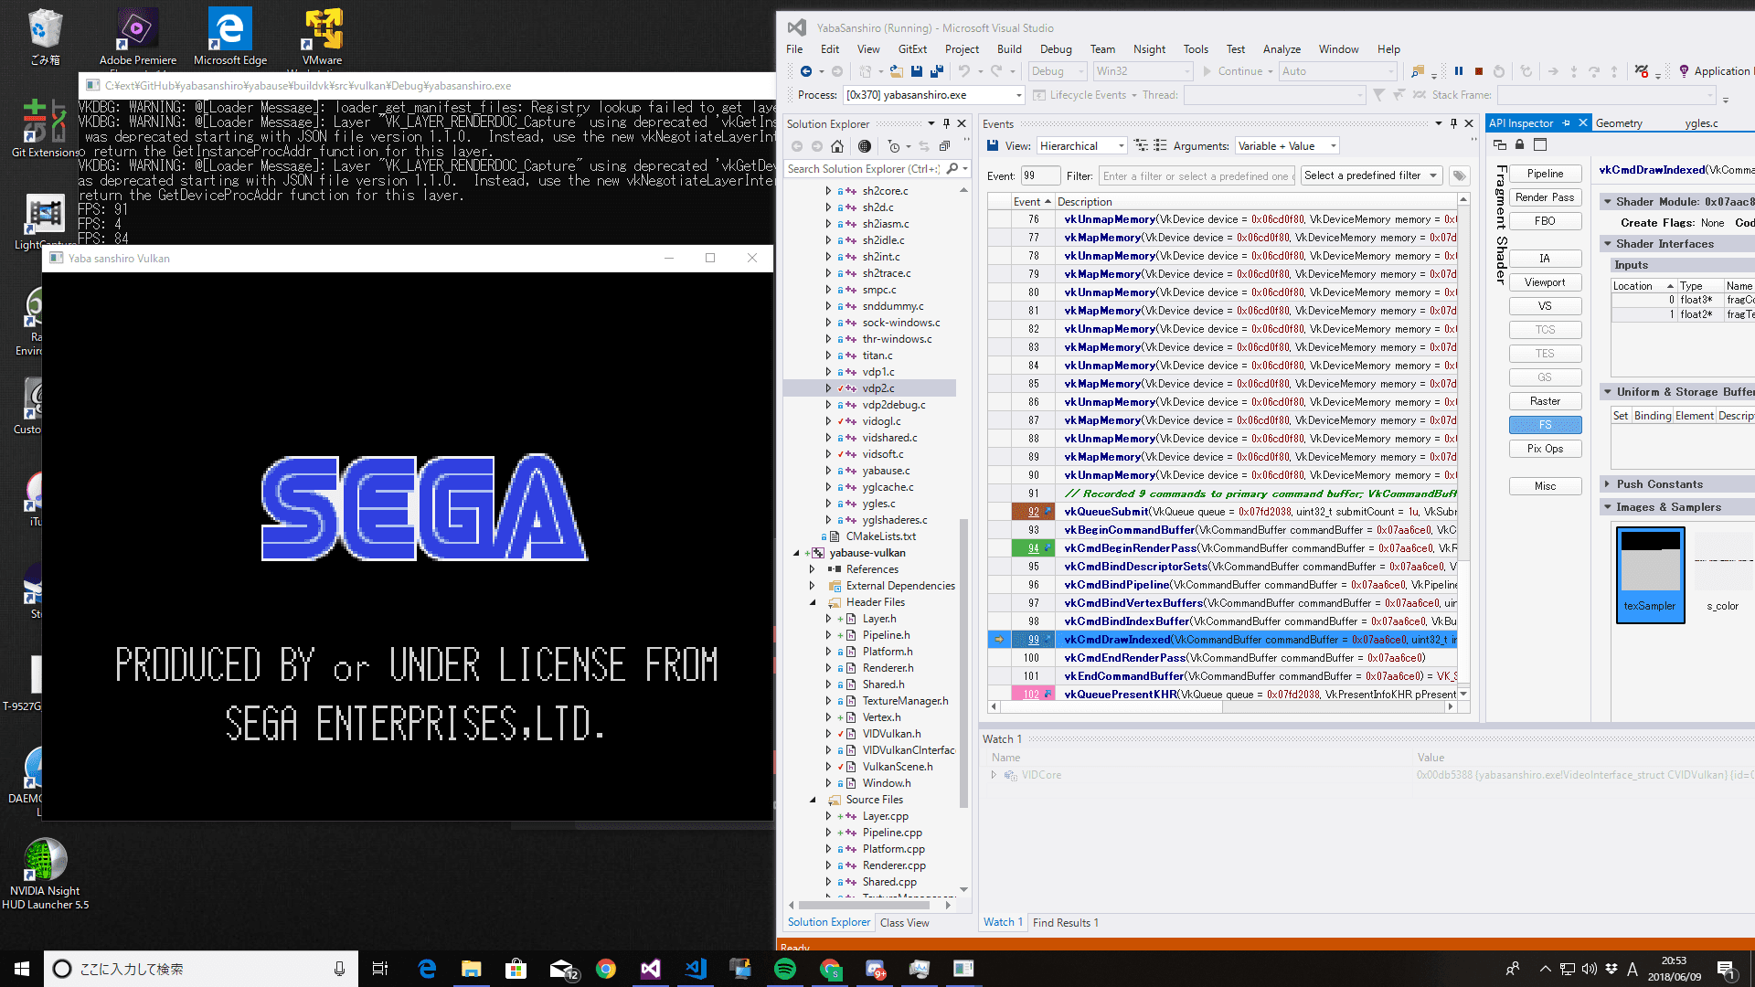Toggle auto-hide pin on Solution Explorer

(x=946, y=123)
